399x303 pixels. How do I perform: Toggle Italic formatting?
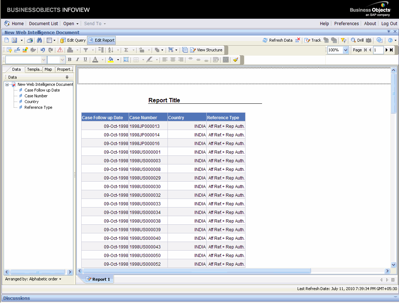click(77, 60)
